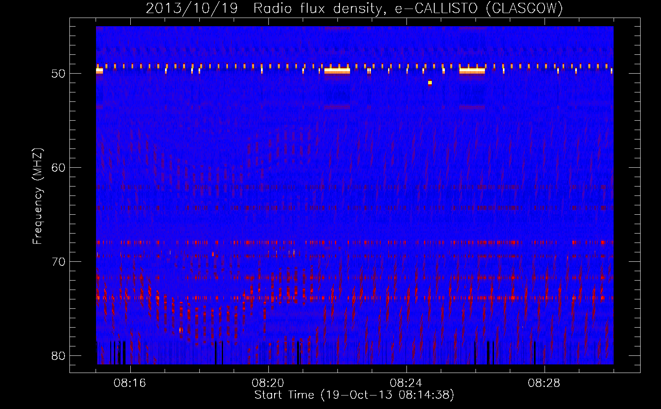Click the isolated yellow spot below 50 MHz near 08:24
The height and width of the screenshot is (409, 661).
[x=430, y=83]
